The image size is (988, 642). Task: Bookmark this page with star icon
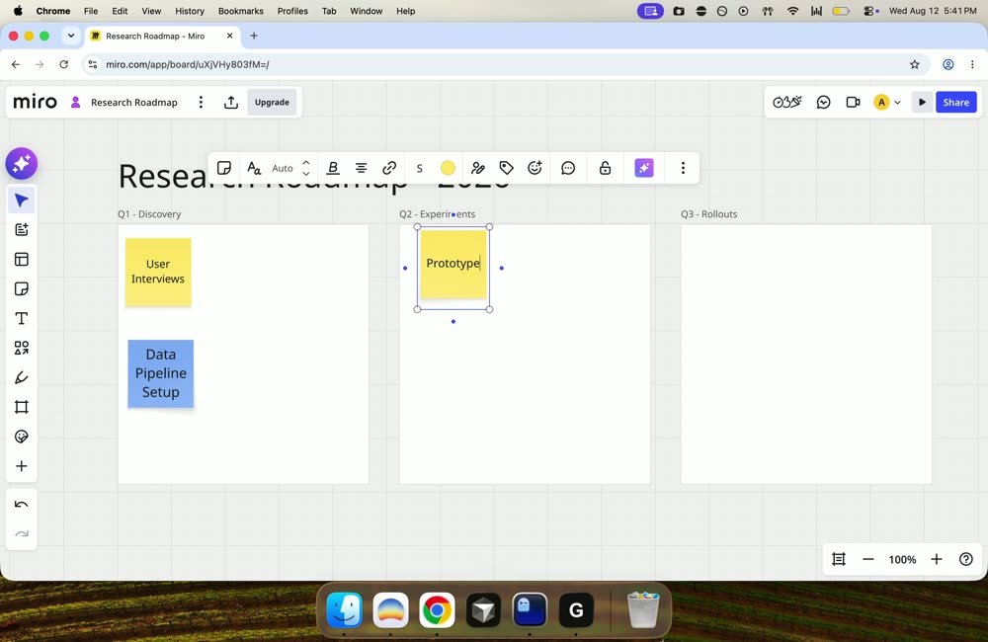915,64
